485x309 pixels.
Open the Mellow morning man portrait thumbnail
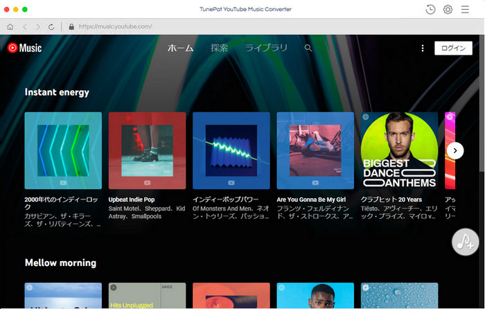click(315, 295)
